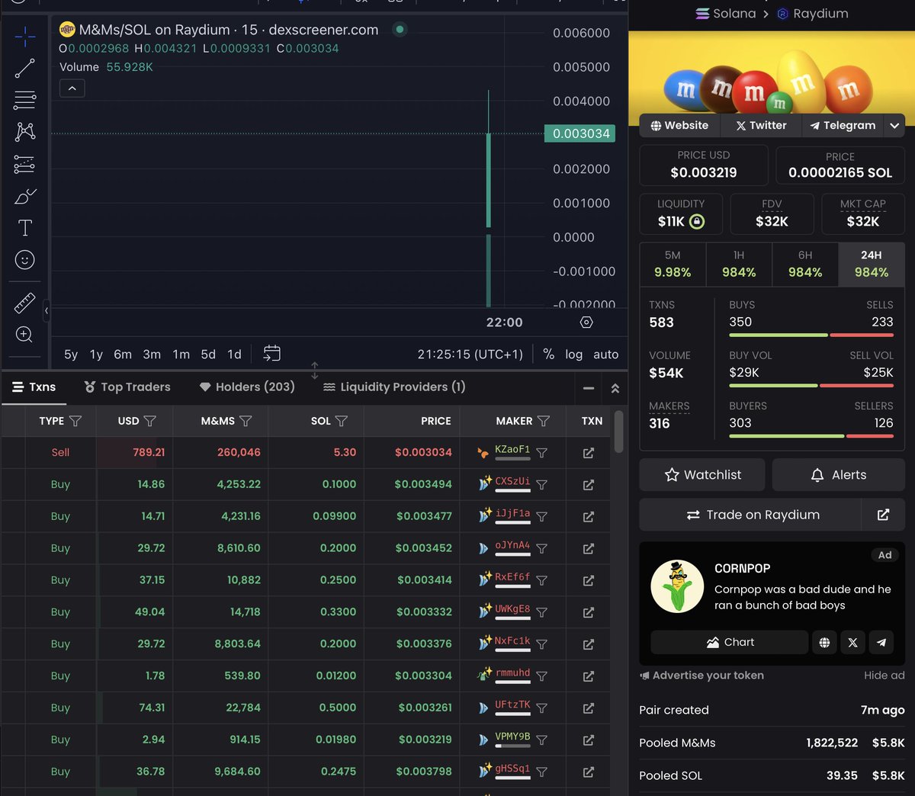Viewport: 915px width, 796px height.
Task: Open transaction link for rmmuhd buy
Action: point(588,676)
